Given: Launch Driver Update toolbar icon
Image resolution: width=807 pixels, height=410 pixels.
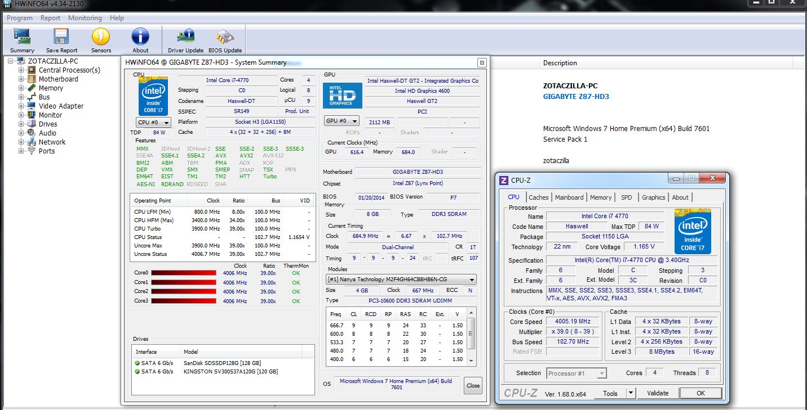Looking at the screenshot, I should (x=185, y=40).
